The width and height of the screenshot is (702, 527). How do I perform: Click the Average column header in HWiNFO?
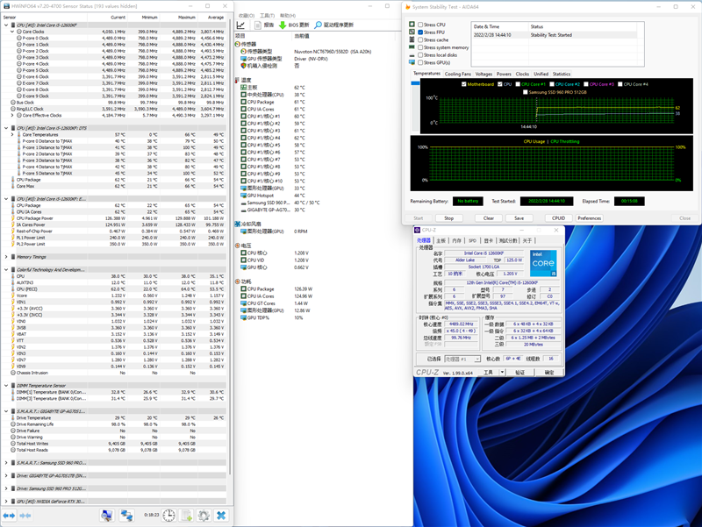pyautogui.click(x=215, y=18)
